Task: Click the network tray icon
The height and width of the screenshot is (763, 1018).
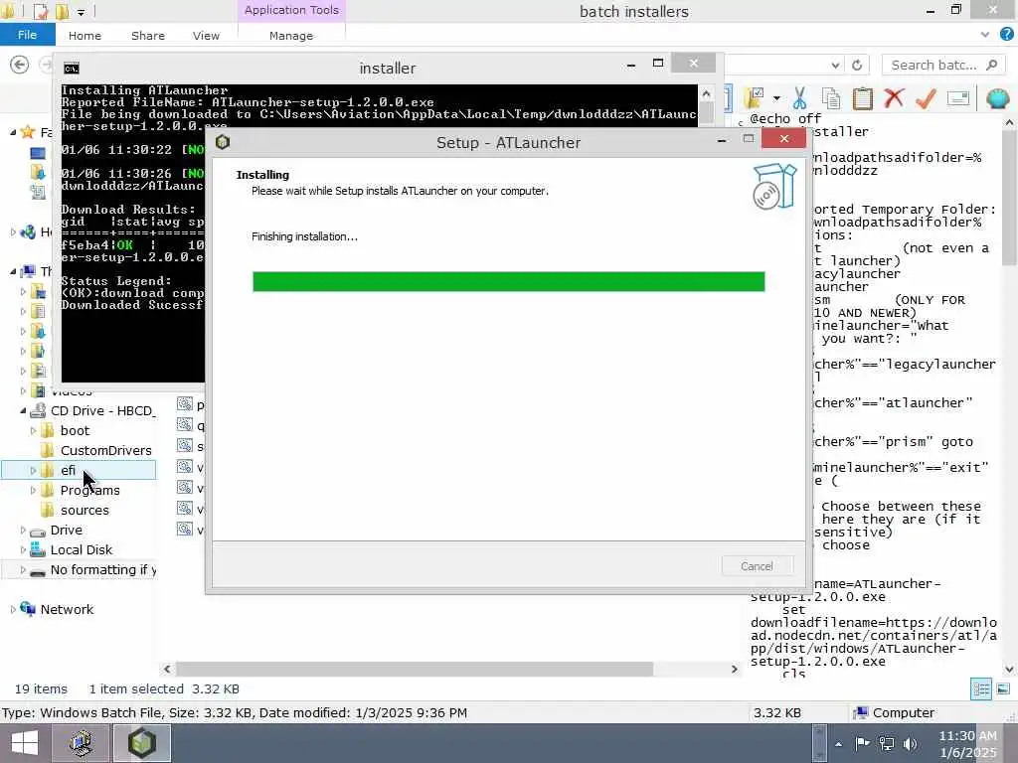Action: (886, 743)
